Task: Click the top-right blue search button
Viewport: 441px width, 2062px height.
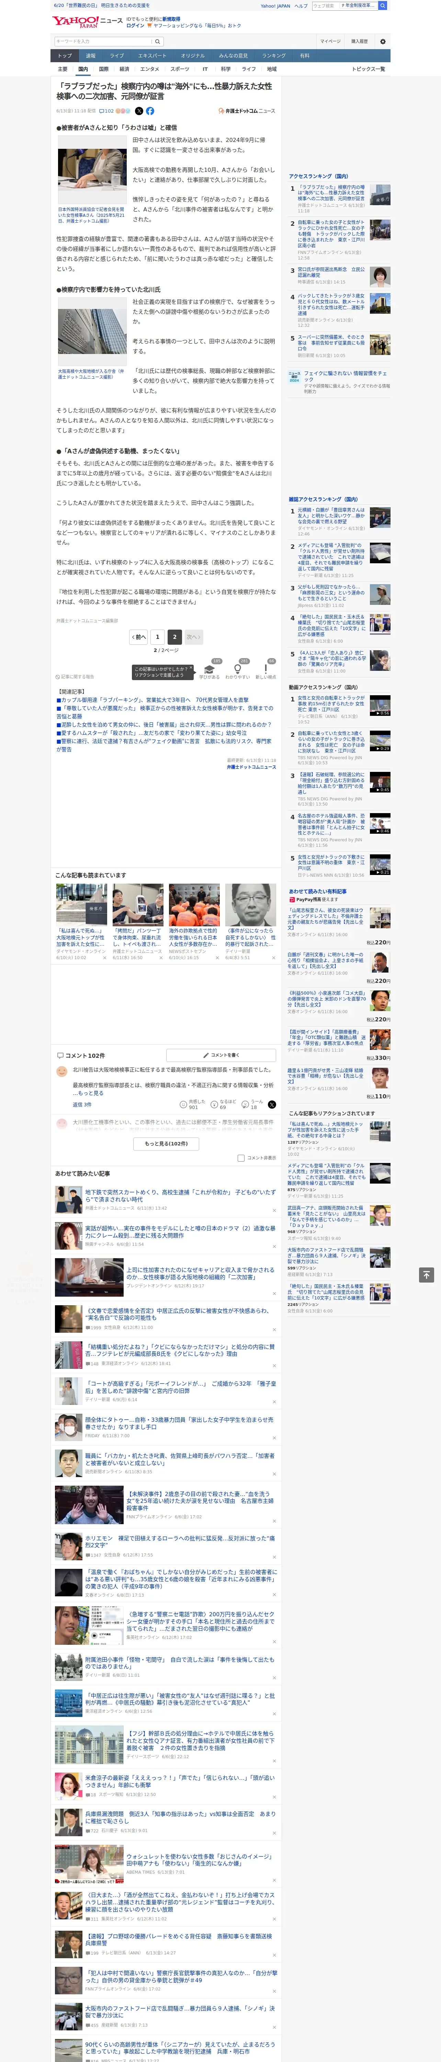Action: tap(383, 5)
